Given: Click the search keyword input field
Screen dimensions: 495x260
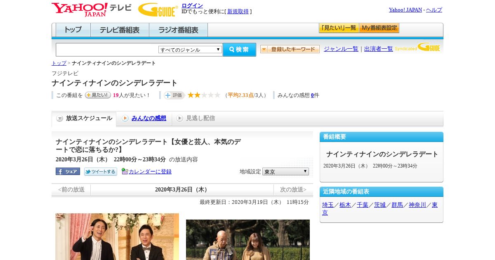Looking at the screenshot, I should [107, 50].
